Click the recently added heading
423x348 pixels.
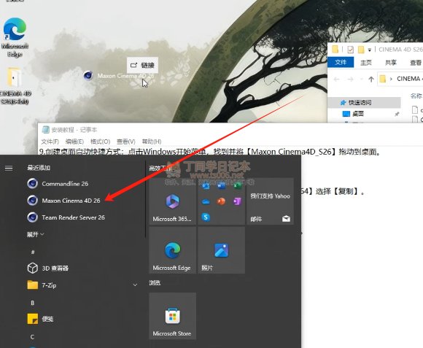tap(39, 168)
